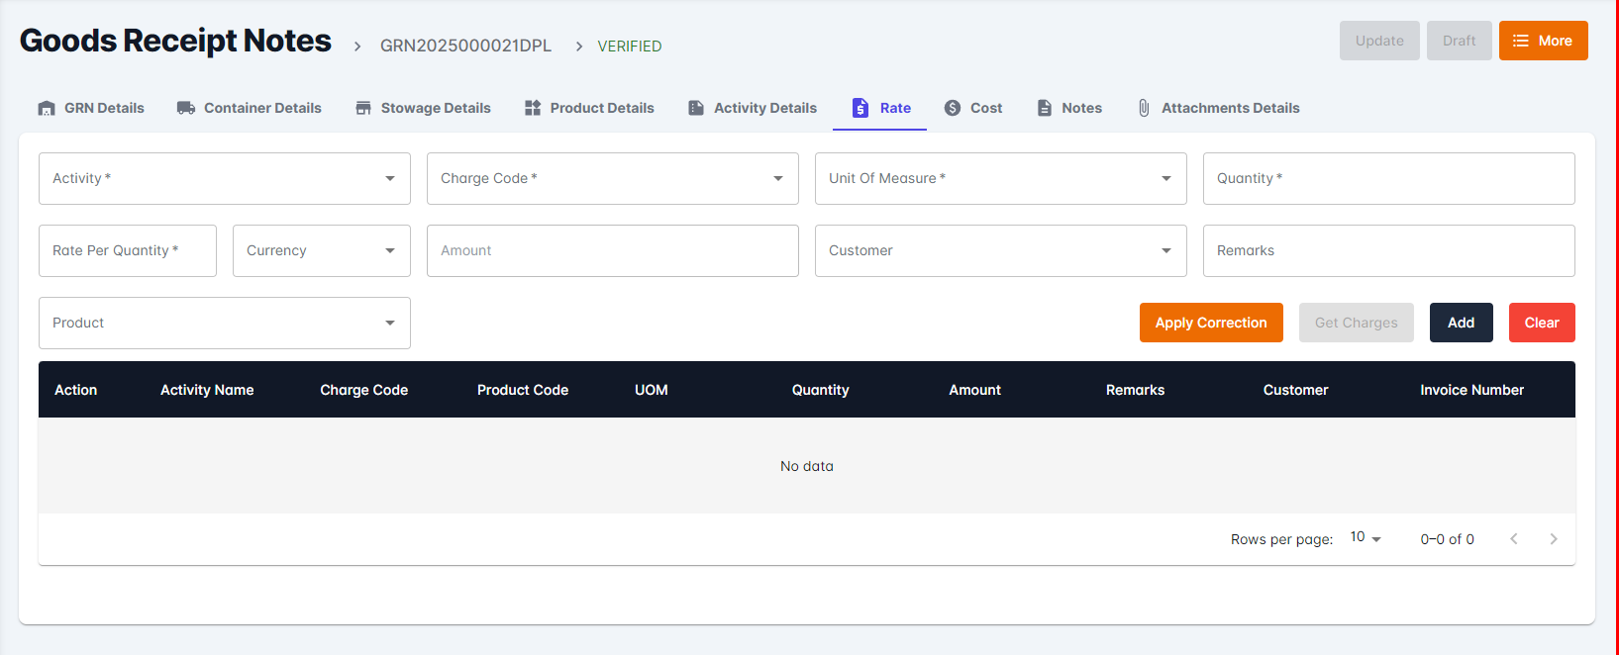Focus the Quantity input field
Screen dimensions: 1619x655
pyautogui.click(x=1388, y=178)
